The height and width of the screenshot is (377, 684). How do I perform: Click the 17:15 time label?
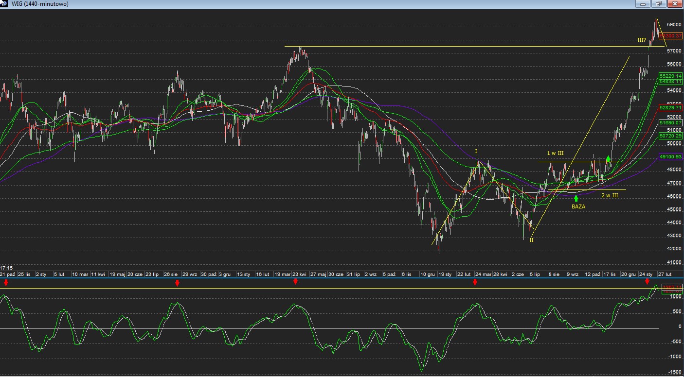pyautogui.click(x=6, y=268)
